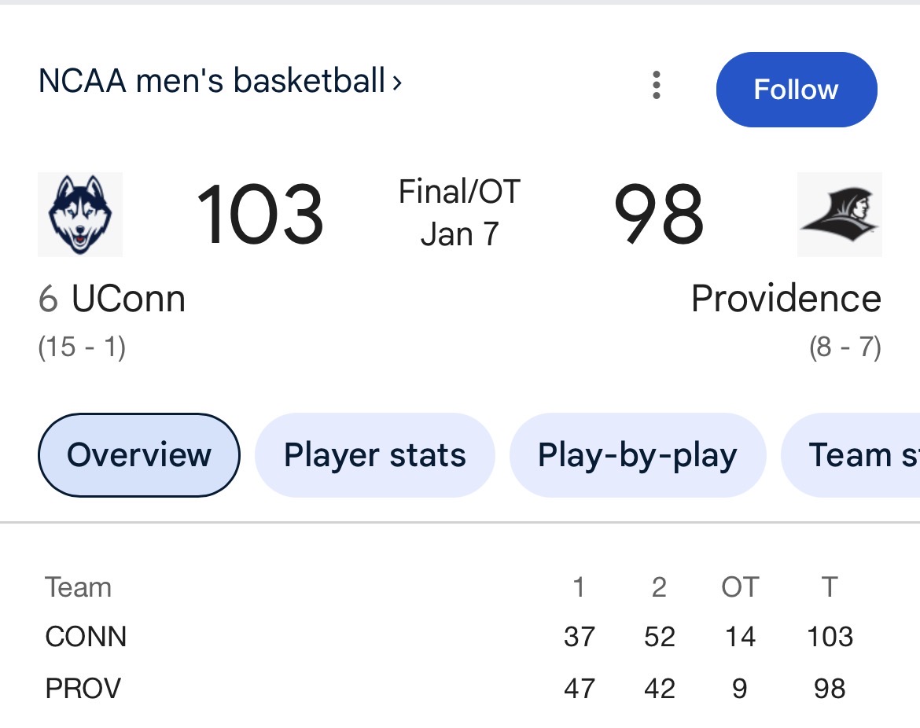Click the Jan 7 game date

click(459, 234)
